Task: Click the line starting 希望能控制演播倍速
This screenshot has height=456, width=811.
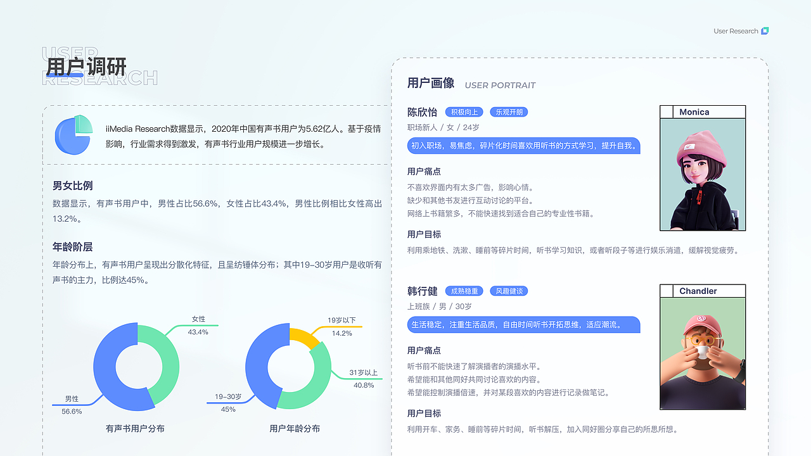Action: point(510,393)
